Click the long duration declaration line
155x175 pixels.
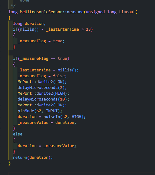click(x=29, y=24)
